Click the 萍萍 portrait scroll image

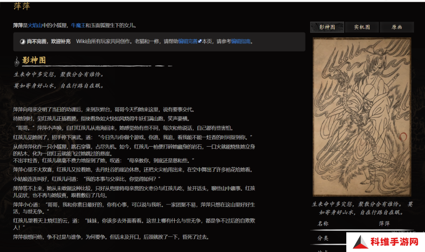click(362, 117)
